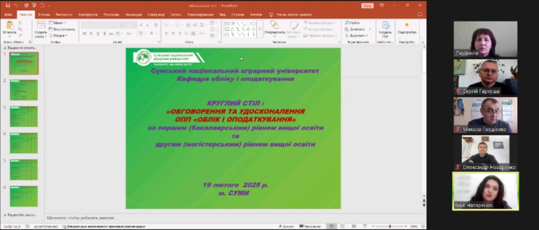539x230 pixels.
Task: Open the File (Файл) tab
Action: (8, 14)
